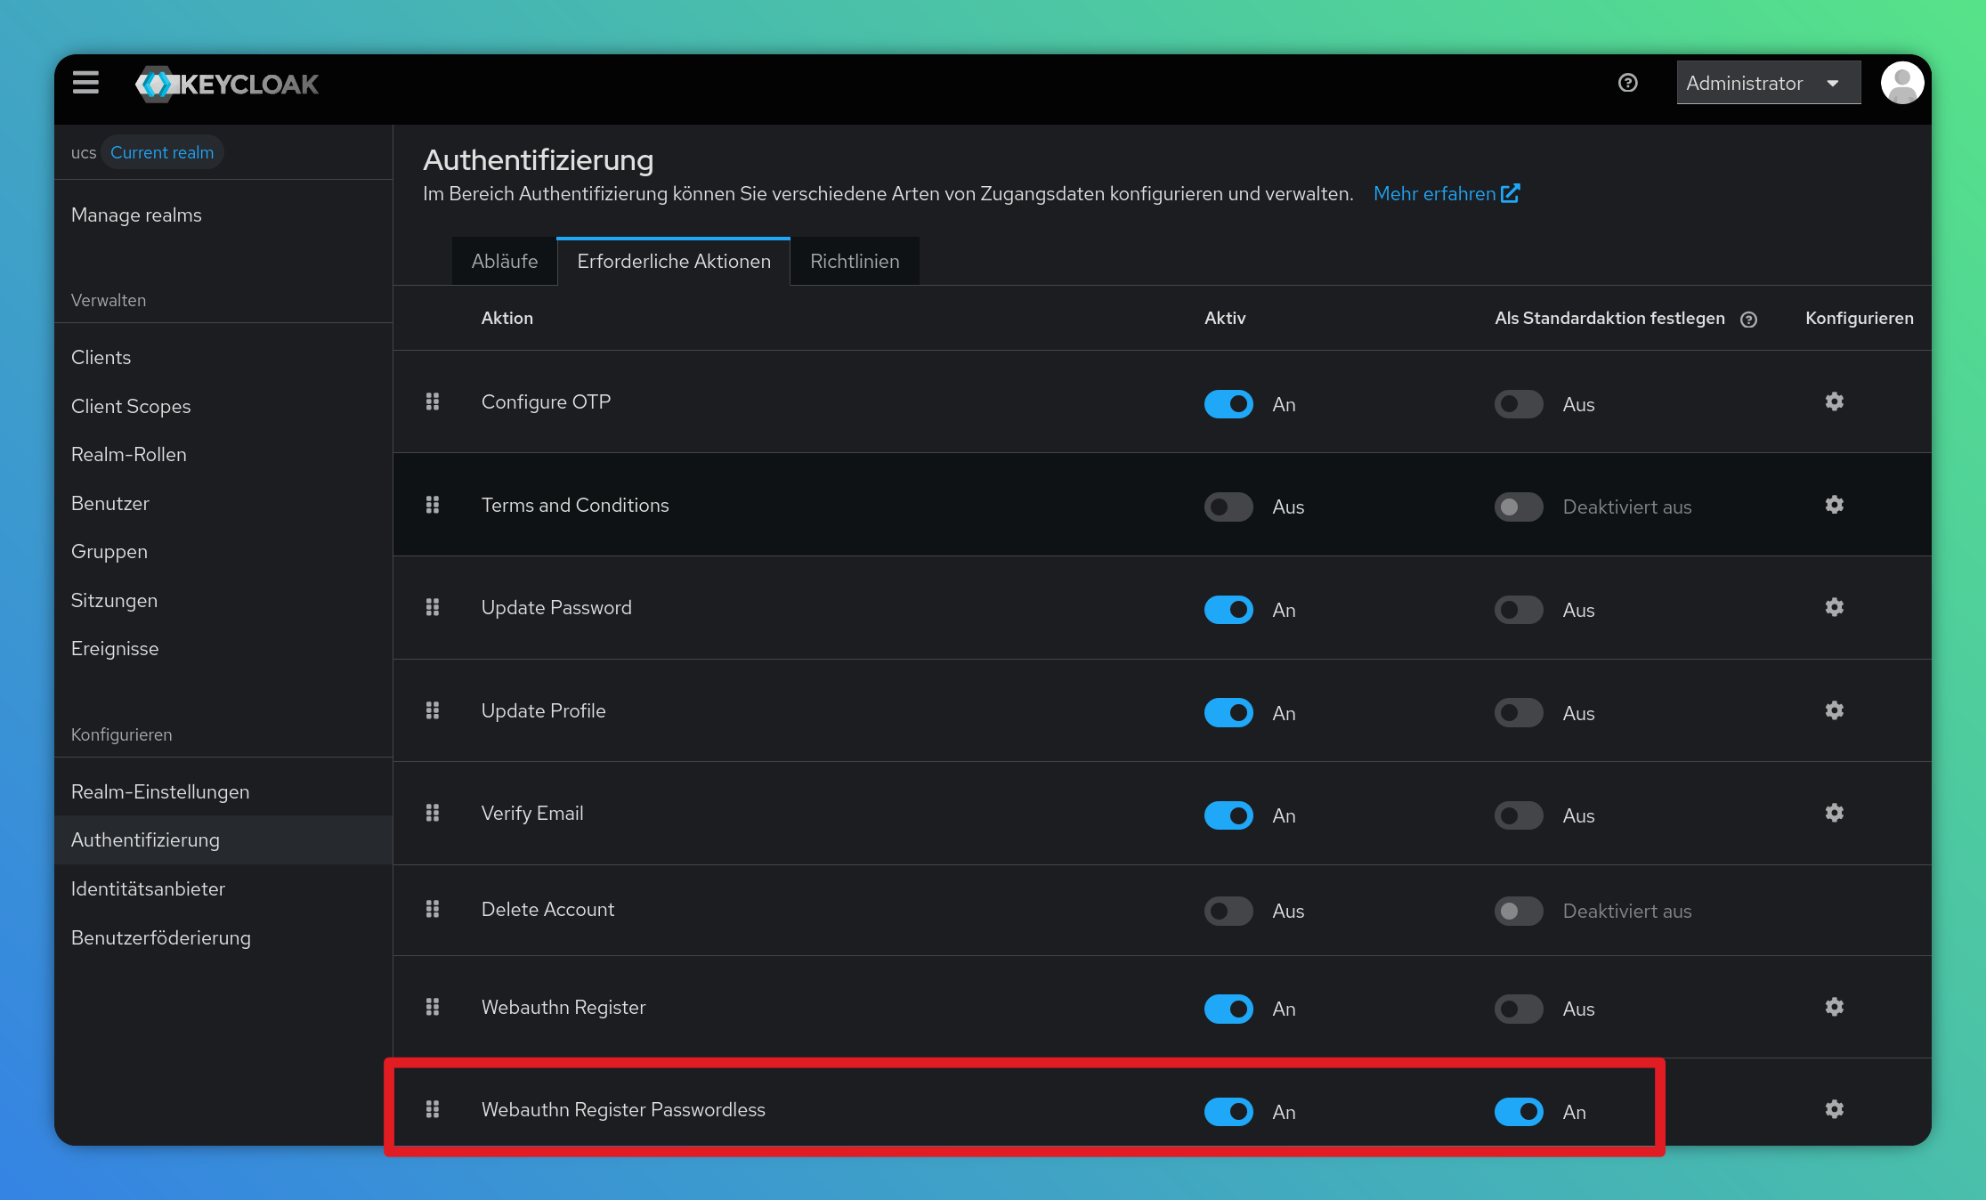Disable Update Profile Aktiv switch
The height and width of the screenshot is (1200, 1986).
click(x=1228, y=712)
